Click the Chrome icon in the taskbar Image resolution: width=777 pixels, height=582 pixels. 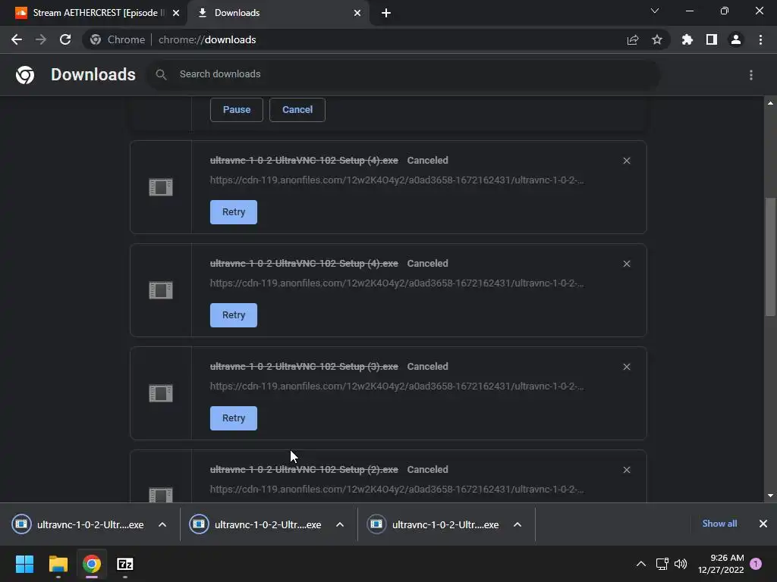[92, 564]
